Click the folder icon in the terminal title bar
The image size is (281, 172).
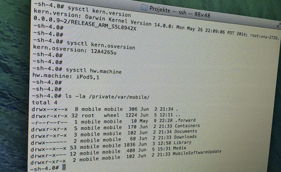click(x=144, y=7)
